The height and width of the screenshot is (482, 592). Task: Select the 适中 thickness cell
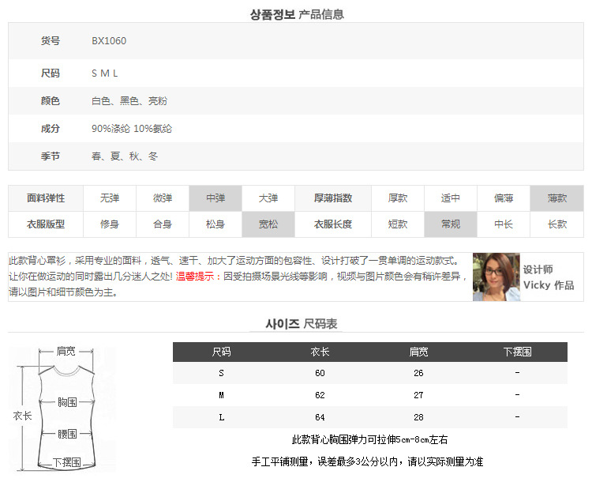(x=451, y=198)
